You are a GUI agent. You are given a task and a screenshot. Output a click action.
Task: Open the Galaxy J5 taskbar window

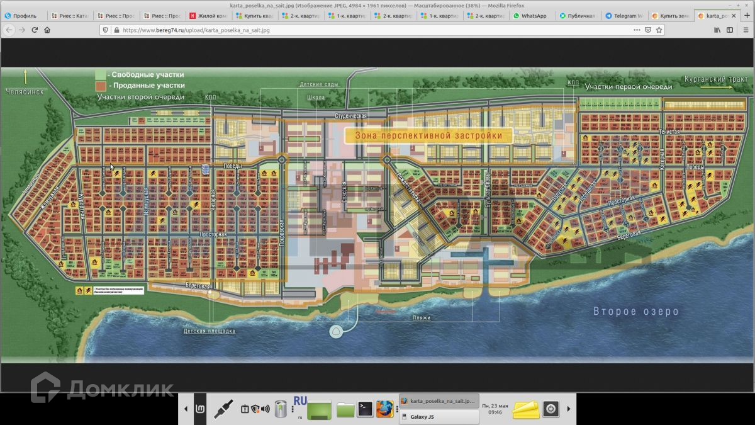(x=439, y=416)
